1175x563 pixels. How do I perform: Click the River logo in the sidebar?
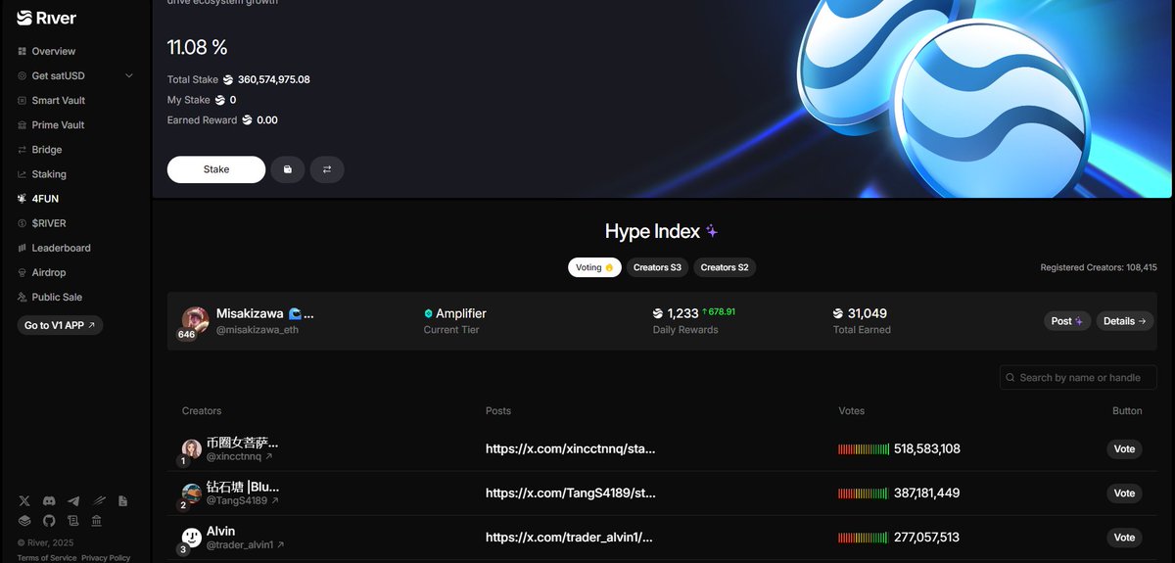click(x=46, y=18)
